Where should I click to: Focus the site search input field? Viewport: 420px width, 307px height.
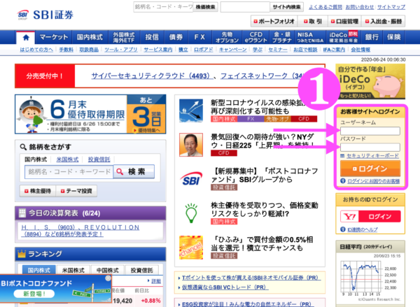[x=245, y=7]
